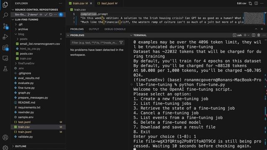This screenshot has width=267, height=150.
Task: Open the Accounts icon in activity bar
Action: tap(5, 137)
